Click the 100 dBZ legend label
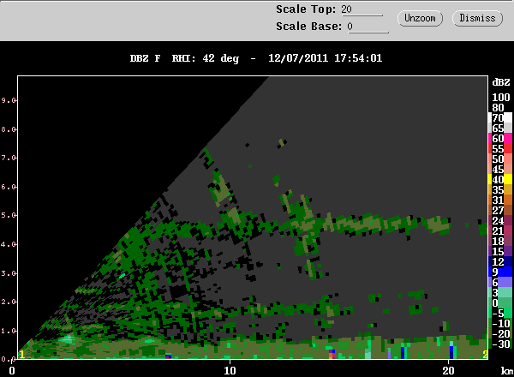 [501, 97]
